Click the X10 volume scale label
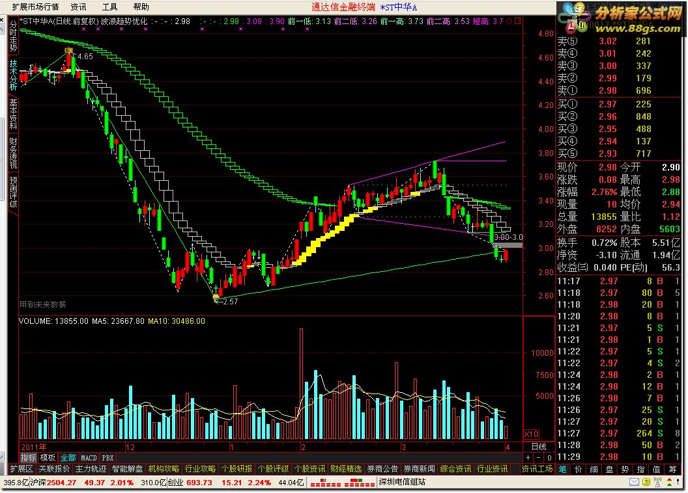Image resolution: width=688 pixels, height=493 pixels. click(x=532, y=434)
